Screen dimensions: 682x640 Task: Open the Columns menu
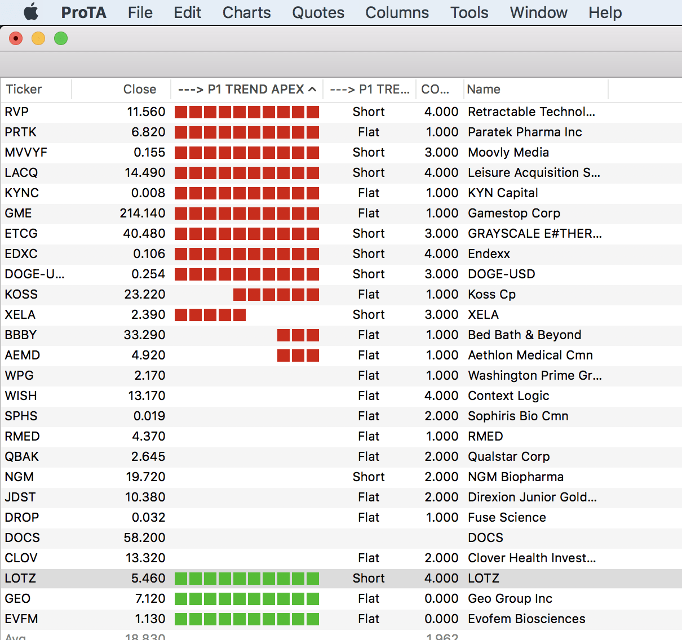pyautogui.click(x=397, y=12)
